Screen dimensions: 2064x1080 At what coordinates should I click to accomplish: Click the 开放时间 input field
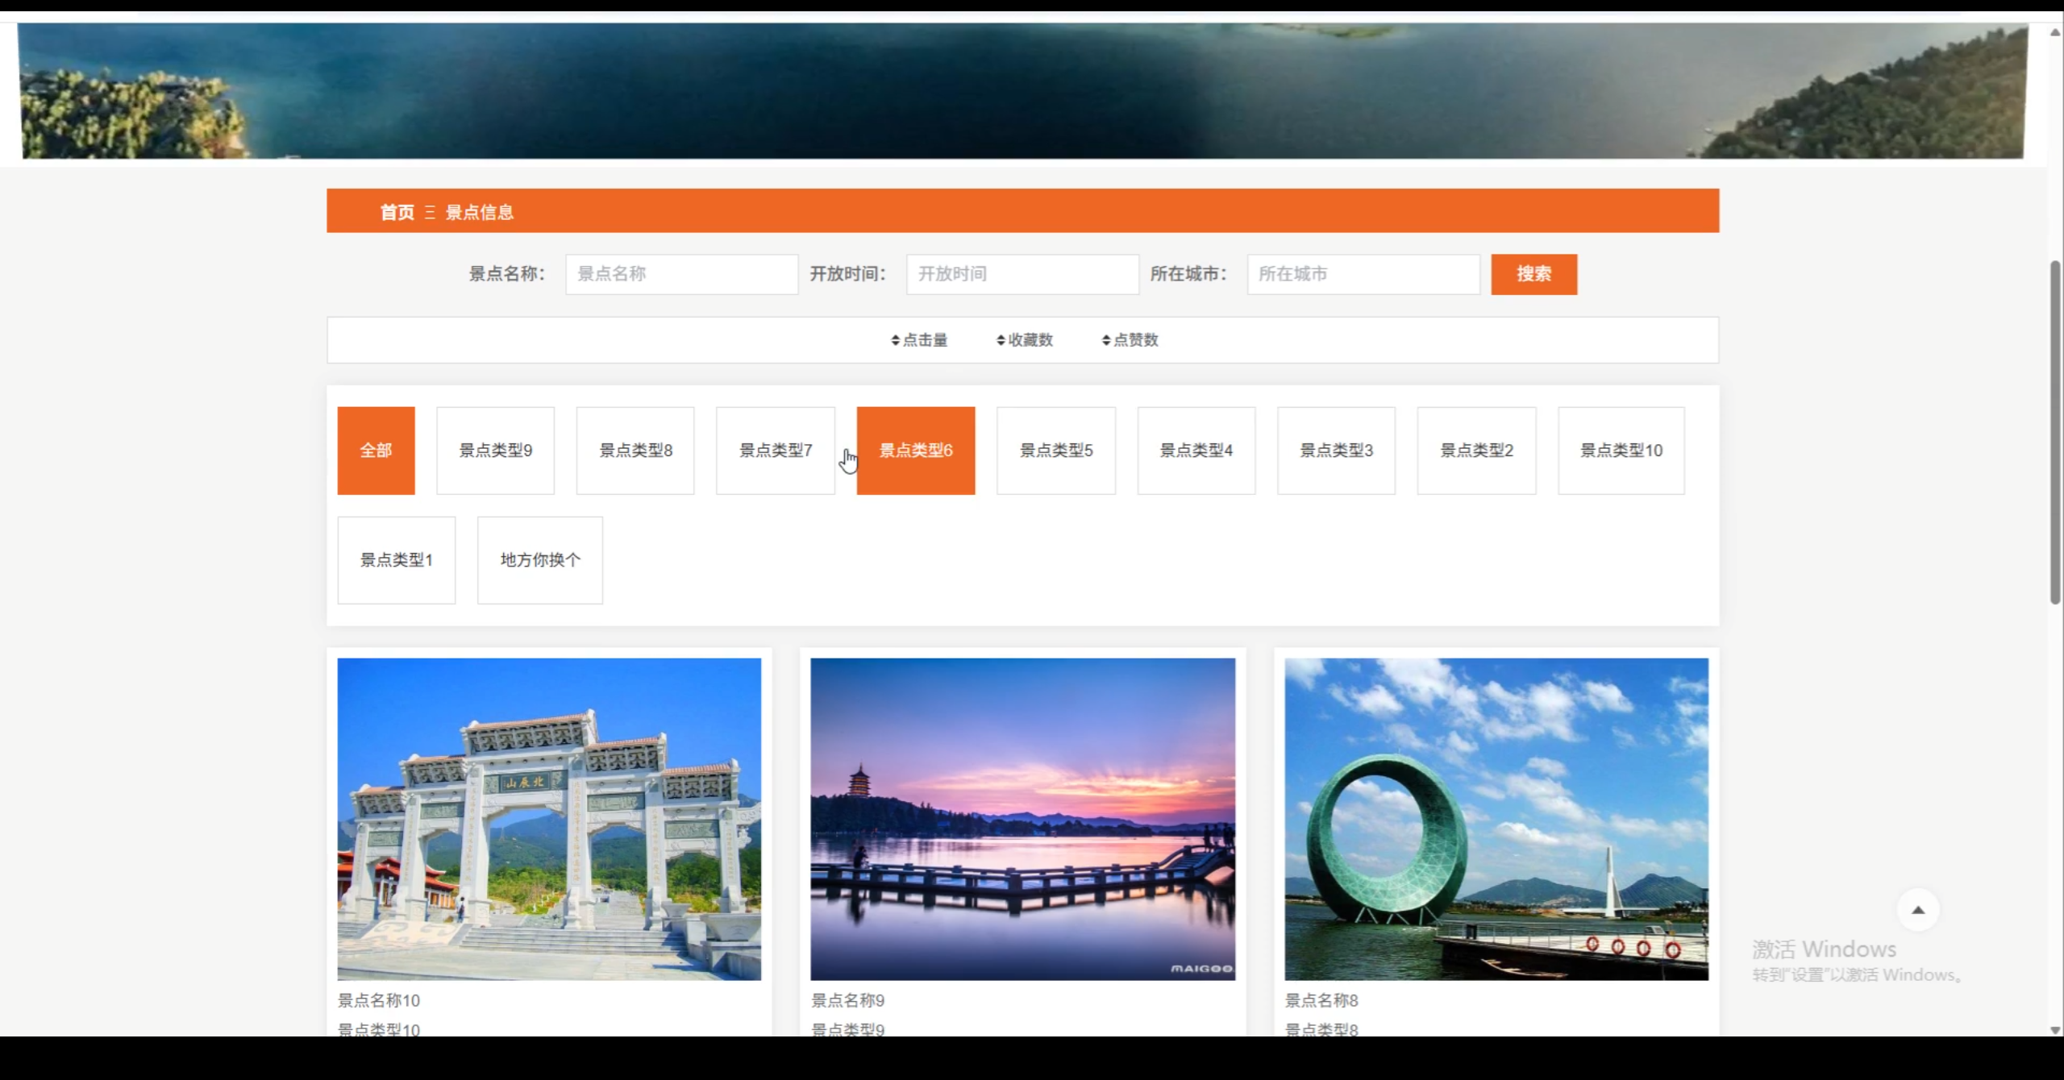(x=1022, y=274)
